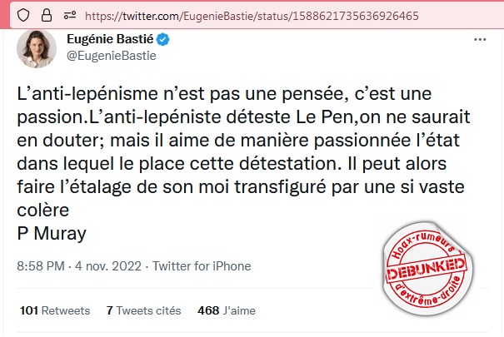Open the tweet's three-dot More menu
This screenshot has width=504, height=337.
[x=482, y=38]
